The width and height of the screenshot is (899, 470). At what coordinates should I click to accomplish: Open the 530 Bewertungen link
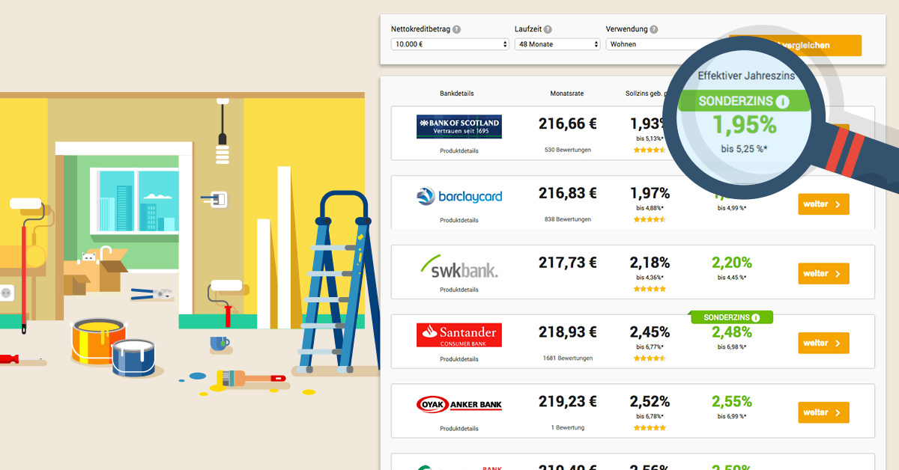pos(567,150)
